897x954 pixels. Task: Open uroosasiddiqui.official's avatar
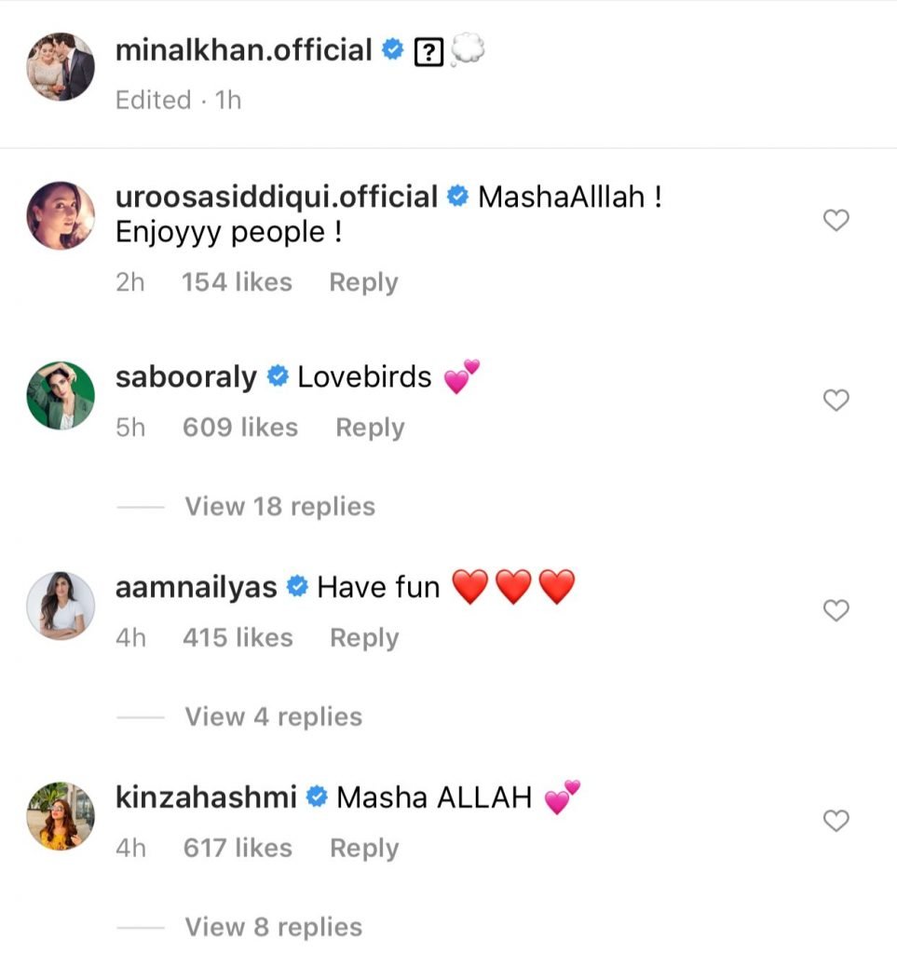[x=61, y=216]
